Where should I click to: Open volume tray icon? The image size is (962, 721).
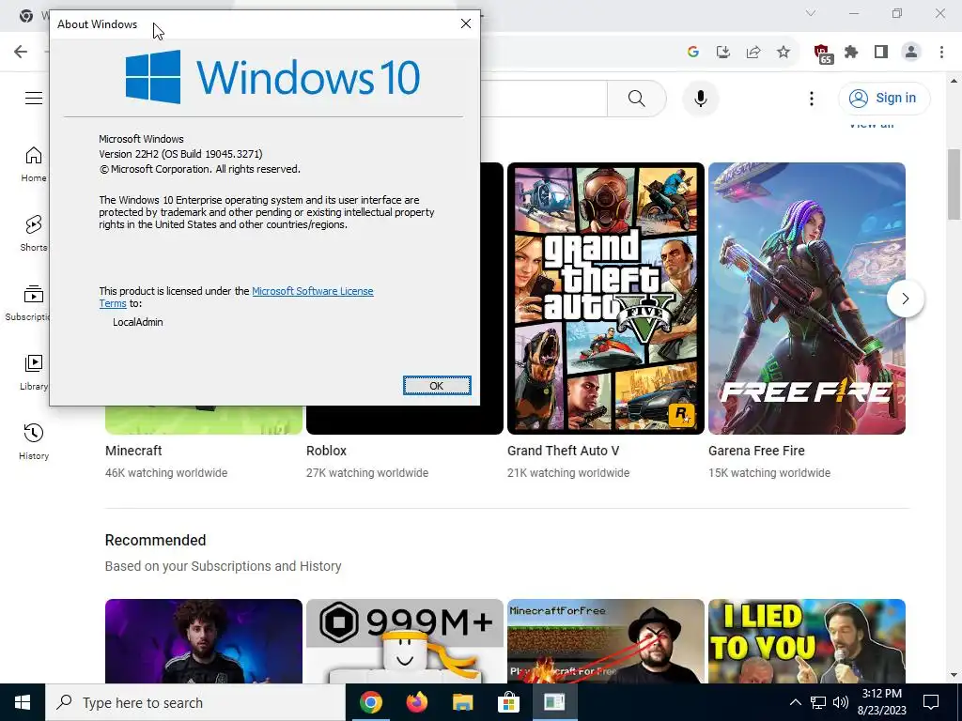tap(841, 702)
